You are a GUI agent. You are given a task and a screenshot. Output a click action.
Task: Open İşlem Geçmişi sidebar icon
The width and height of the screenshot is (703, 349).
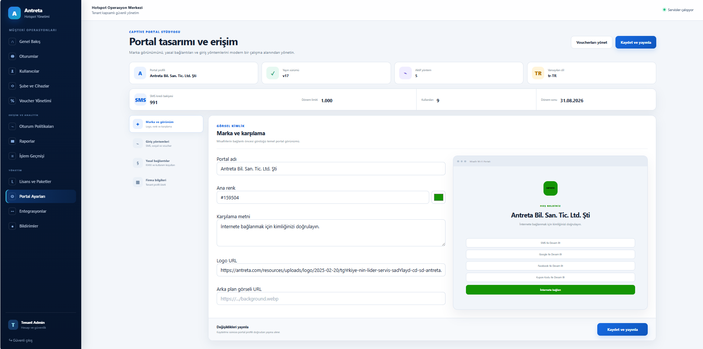click(13, 156)
